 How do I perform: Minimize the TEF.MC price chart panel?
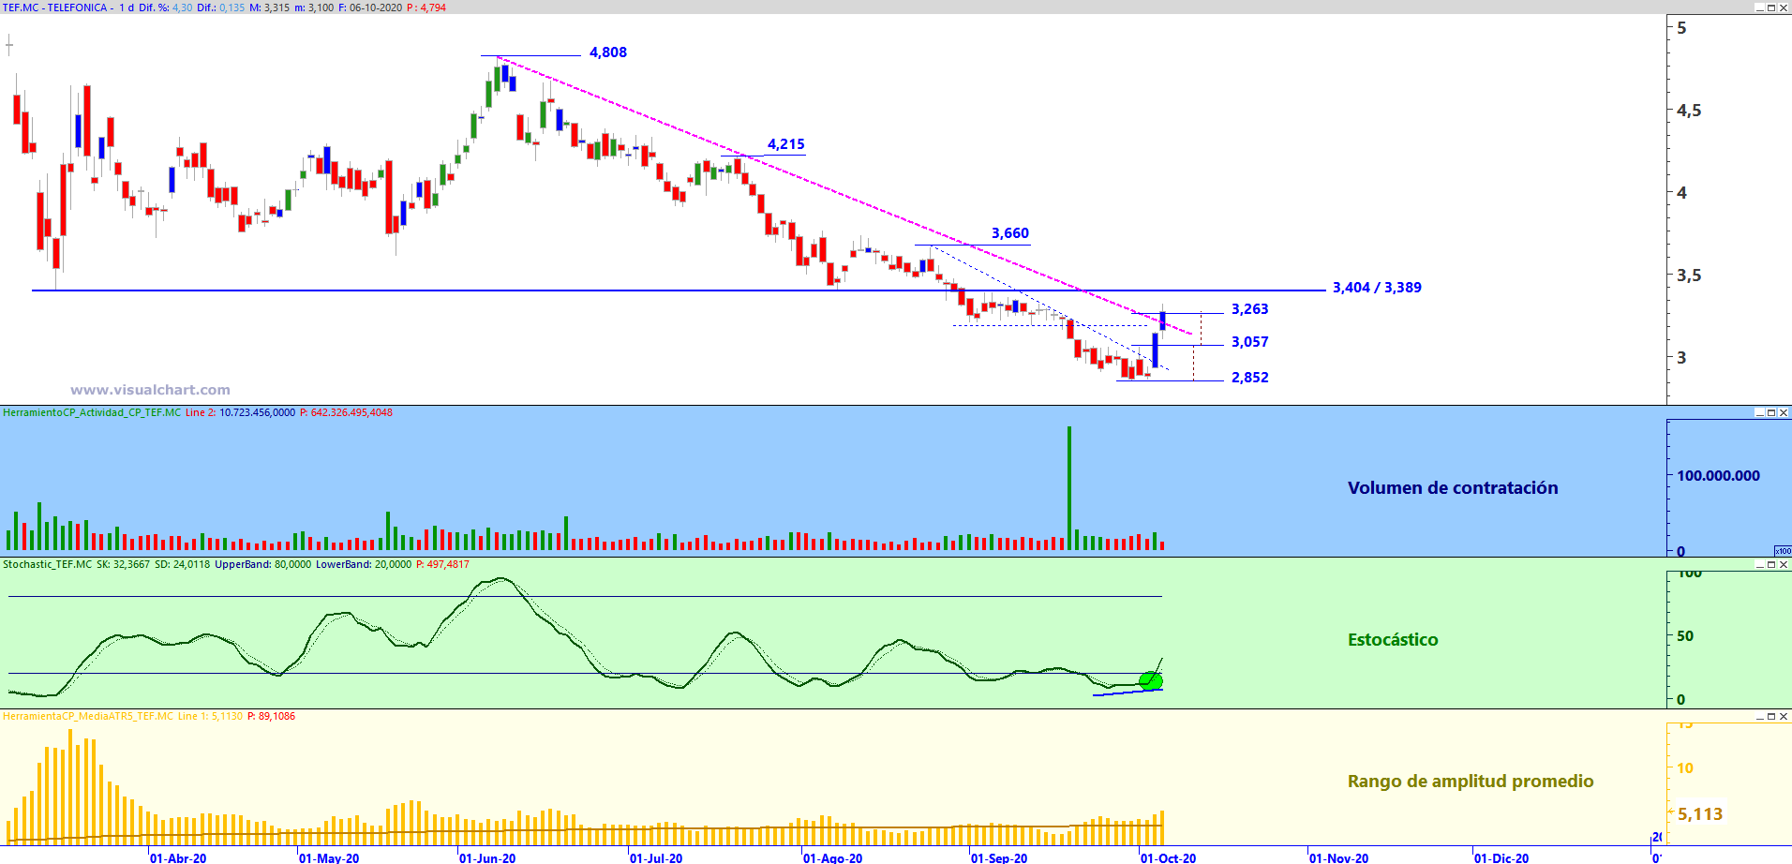coord(1759,7)
